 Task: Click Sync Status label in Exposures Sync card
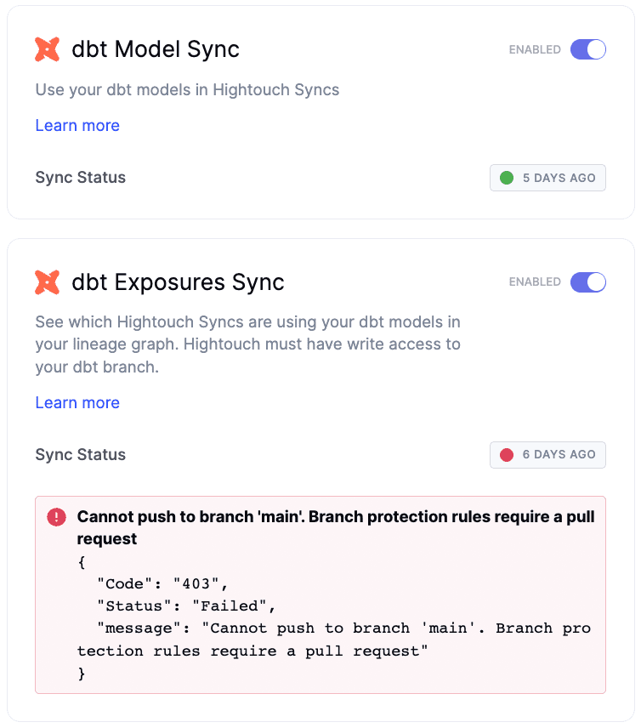pos(81,455)
